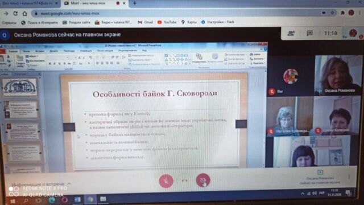Screen dimensions: 364x205
Task: Open a new browser tab
Action: [135, 3]
